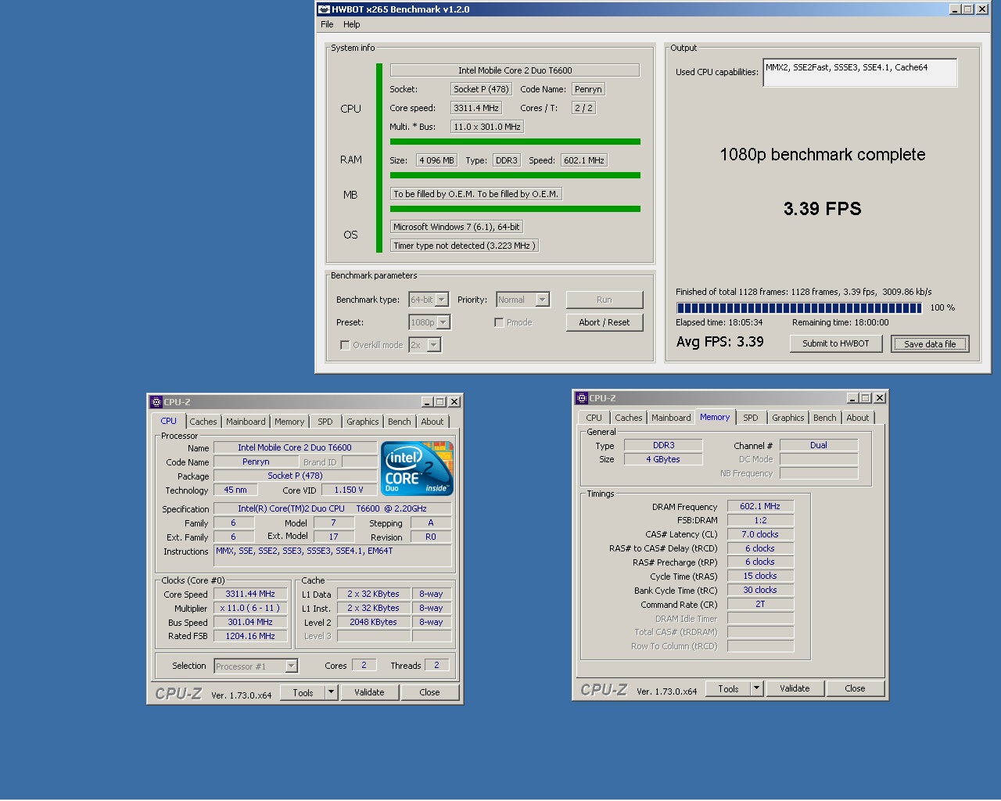Screen dimensions: 1001x801
Task: Click Save data file button
Action: click(930, 343)
